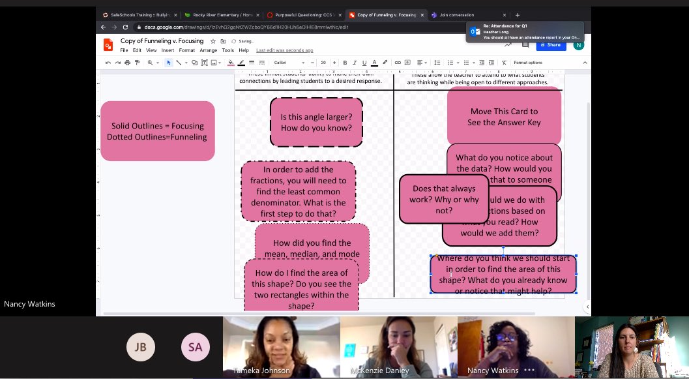Click the blue Share button
This screenshot has height=379, width=689.
(551, 45)
